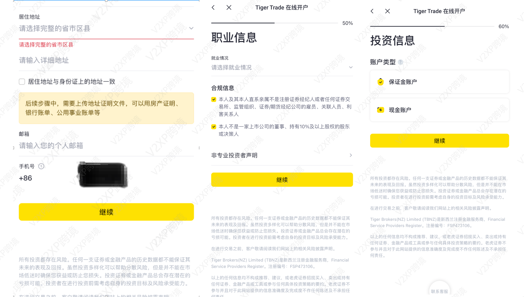
Task: Click the 50% progress label
Action: (347, 23)
